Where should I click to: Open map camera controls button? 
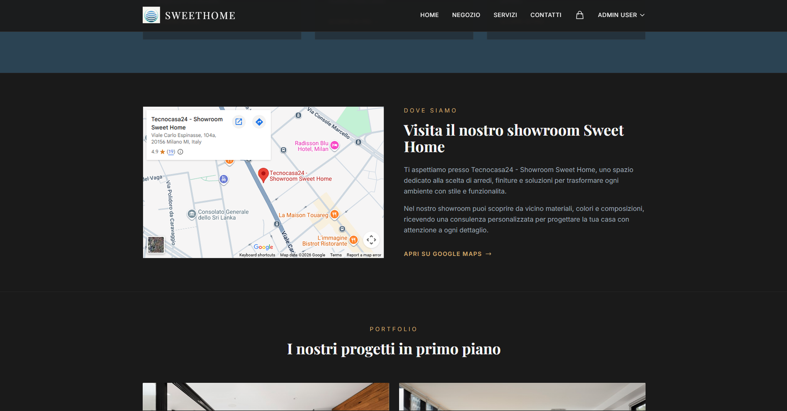pos(371,240)
